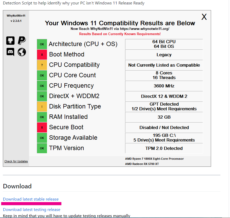The width and height of the screenshot is (230, 218).
Task: Download latest testing release
Action: tap(31, 210)
